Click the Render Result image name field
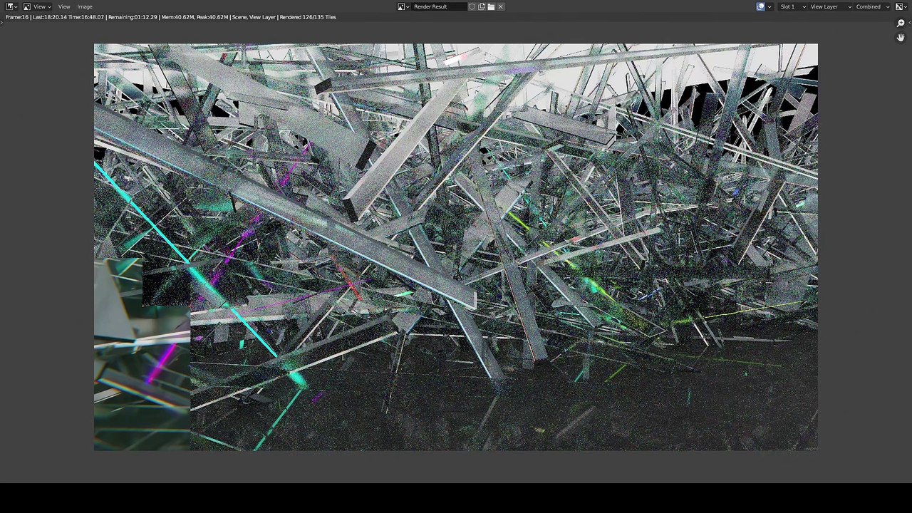This screenshot has height=513, width=912. (x=440, y=6)
